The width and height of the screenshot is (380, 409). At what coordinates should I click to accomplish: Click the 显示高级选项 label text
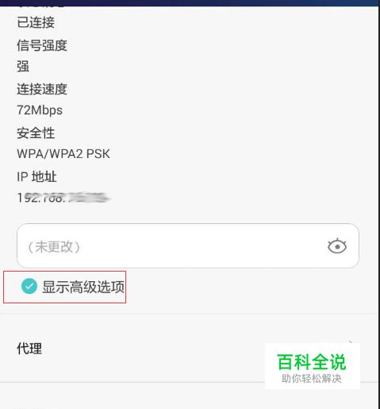(x=83, y=287)
